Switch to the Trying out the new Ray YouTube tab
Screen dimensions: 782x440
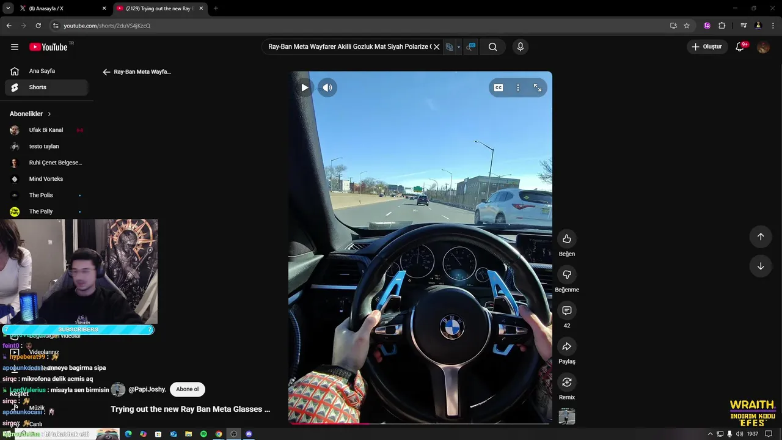click(159, 9)
